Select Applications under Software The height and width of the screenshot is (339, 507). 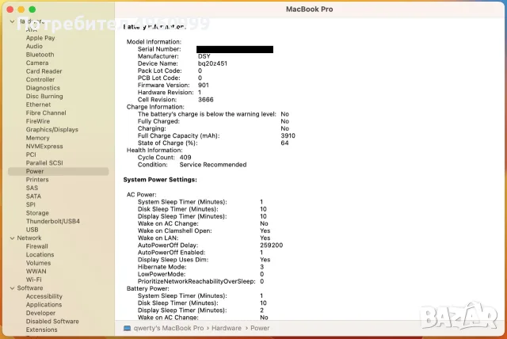click(44, 305)
